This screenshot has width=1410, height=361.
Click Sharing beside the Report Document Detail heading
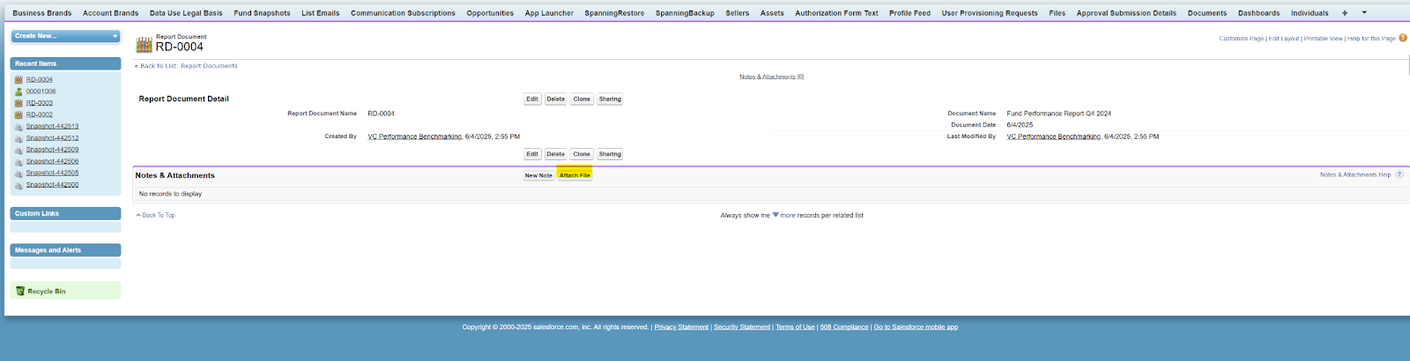(x=610, y=99)
